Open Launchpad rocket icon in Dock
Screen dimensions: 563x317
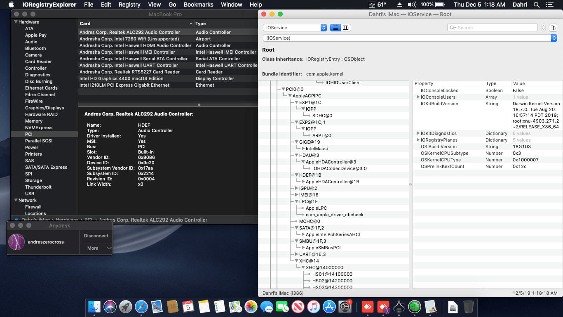[126, 307]
